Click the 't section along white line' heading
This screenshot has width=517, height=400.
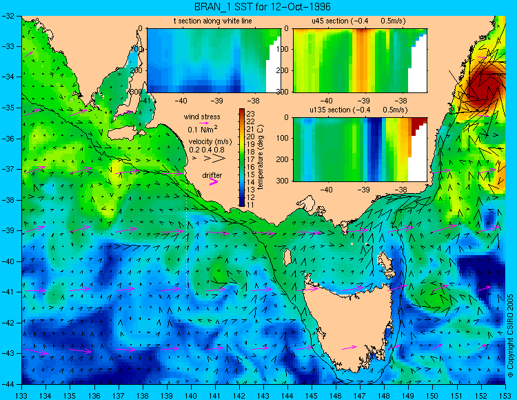tap(213, 21)
